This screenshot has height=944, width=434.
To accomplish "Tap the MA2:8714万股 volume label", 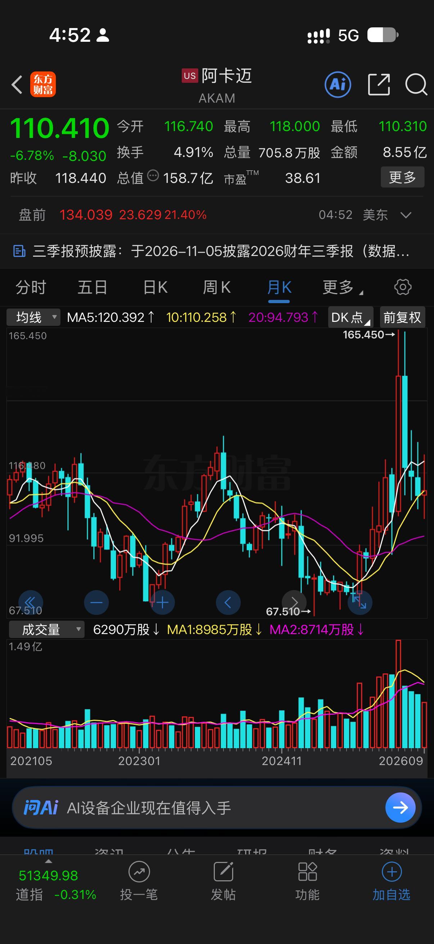I will coord(317,630).
